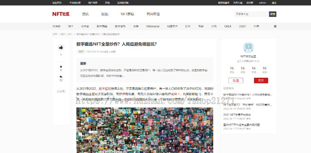Click the NFT中文社区 author name
The width and height of the screenshot is (311, 153).
pyautogui.click(x=248, y=57)
